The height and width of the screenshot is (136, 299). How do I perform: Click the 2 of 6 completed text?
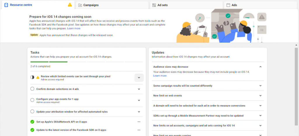(40, 67)
